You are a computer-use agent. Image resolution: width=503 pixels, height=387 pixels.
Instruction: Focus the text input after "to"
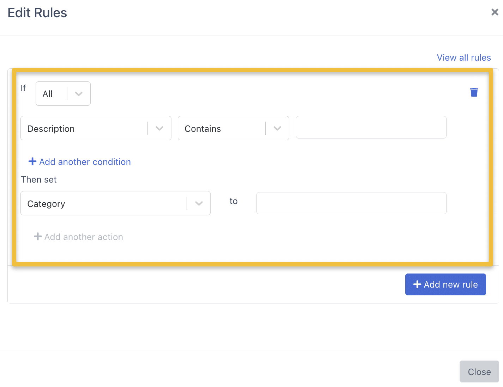point(351,203)
